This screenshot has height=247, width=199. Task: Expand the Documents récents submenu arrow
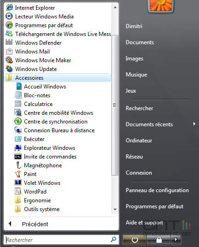pos(194,124)
